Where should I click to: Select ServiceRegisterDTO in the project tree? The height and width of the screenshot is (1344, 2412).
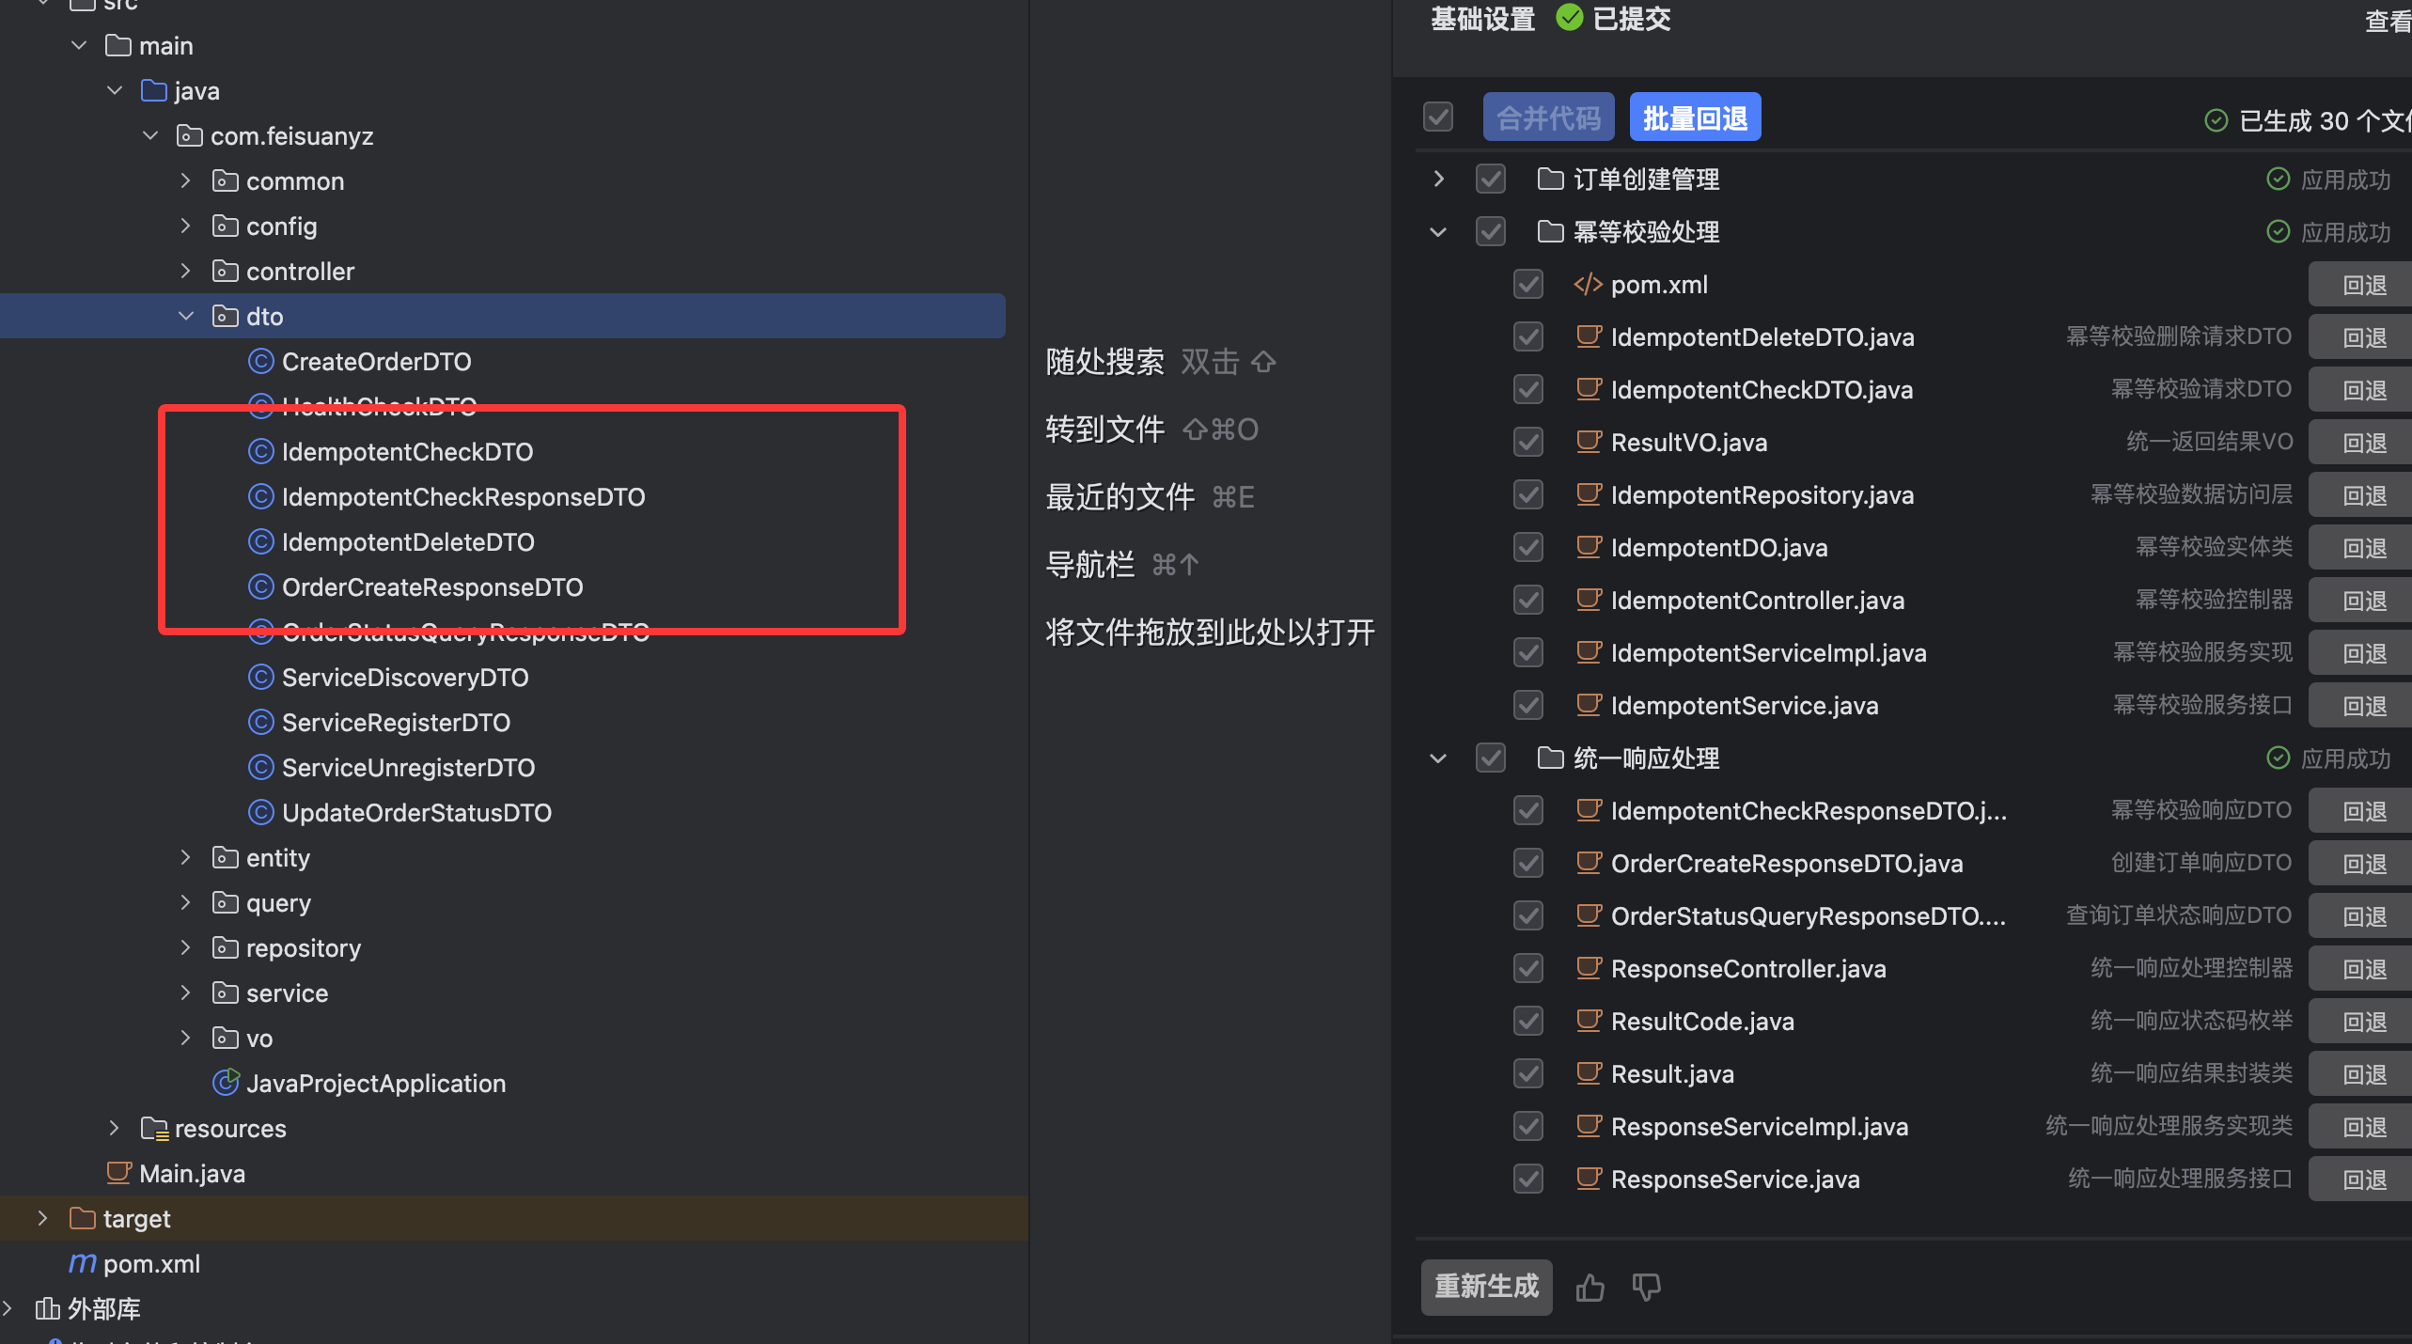point(396,723)
